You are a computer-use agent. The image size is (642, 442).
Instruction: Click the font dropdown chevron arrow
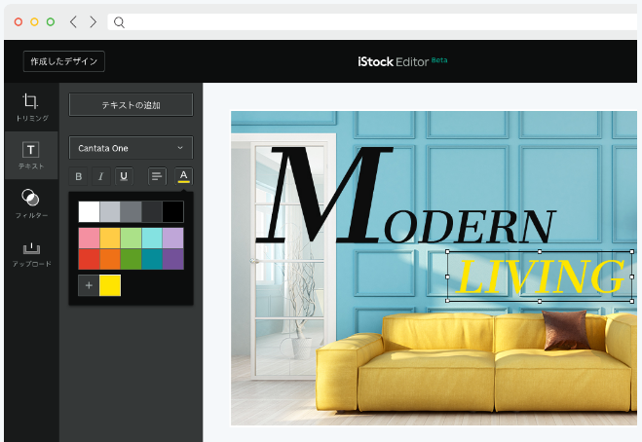click(180, 148)
